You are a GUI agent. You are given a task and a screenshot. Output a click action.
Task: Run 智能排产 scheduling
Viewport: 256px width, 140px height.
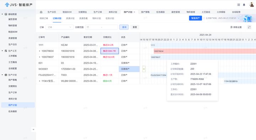[x=196, y=18]
